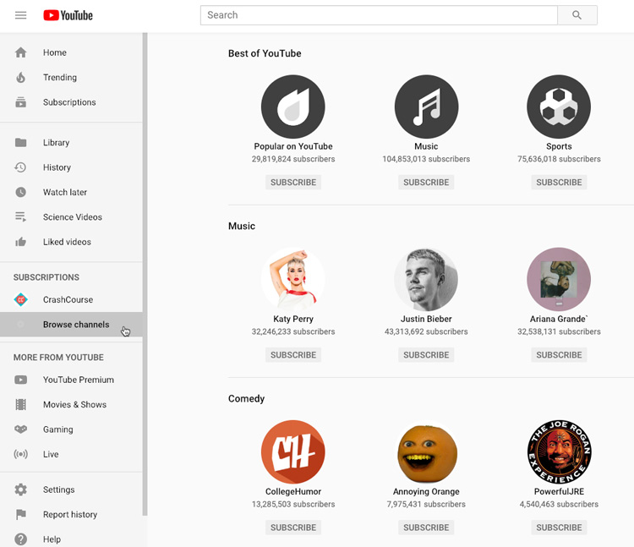634x547 pixels.
Task: Click the YouTube logo
Action: pyautogui.click(x=68, y=15)
